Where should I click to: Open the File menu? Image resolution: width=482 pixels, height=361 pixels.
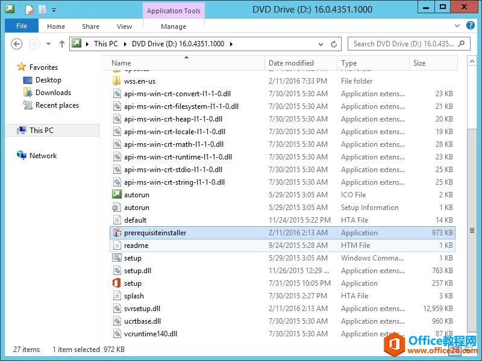pyautogui.click(x=22, y=26)
